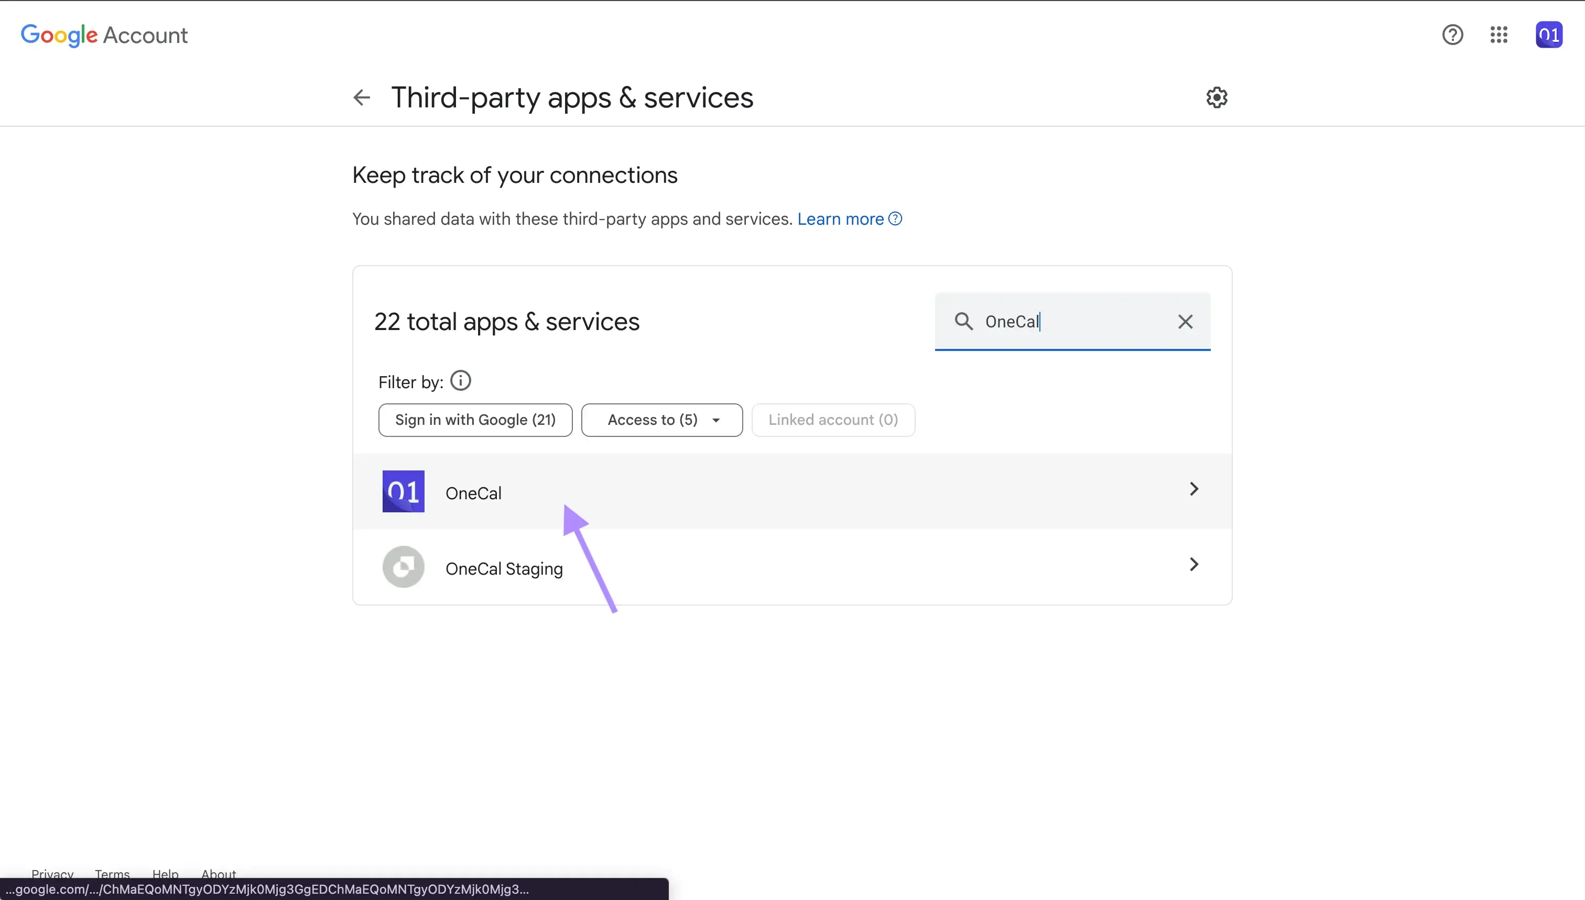
Task: Open the Privacy footer link
Action: (52, 873)
